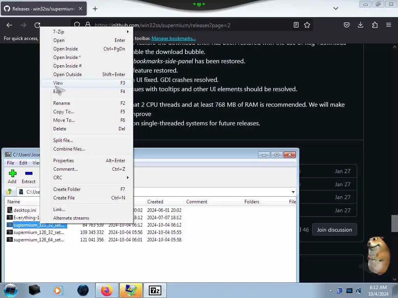Sort by the Name column header
398x298 pixels.
14,202
